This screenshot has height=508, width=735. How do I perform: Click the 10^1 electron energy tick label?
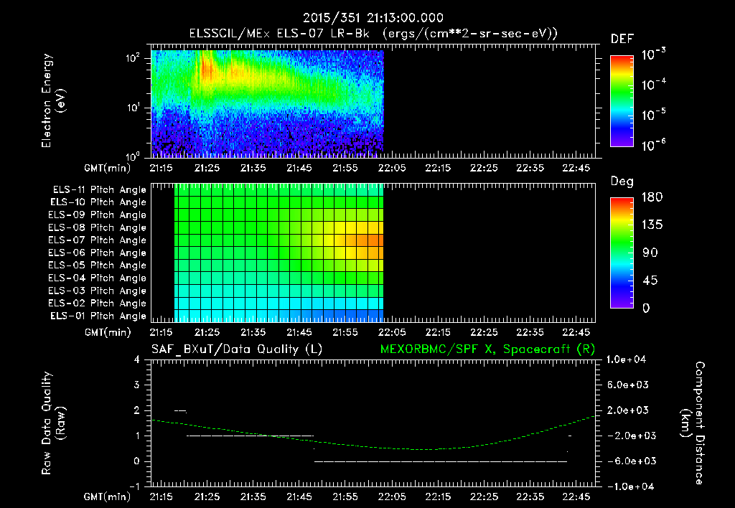pos(134,108)
